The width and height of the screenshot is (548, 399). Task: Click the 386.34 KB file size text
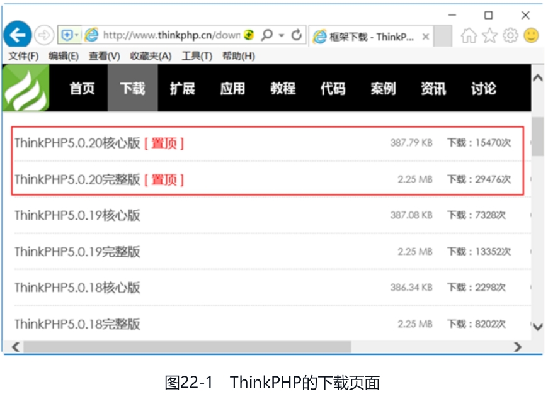[x=411, y=288]
